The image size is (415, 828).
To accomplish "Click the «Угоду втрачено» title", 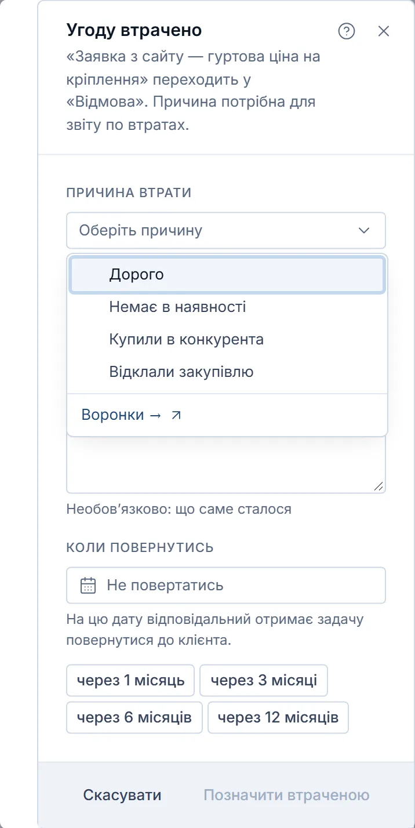I will point(134,30).
